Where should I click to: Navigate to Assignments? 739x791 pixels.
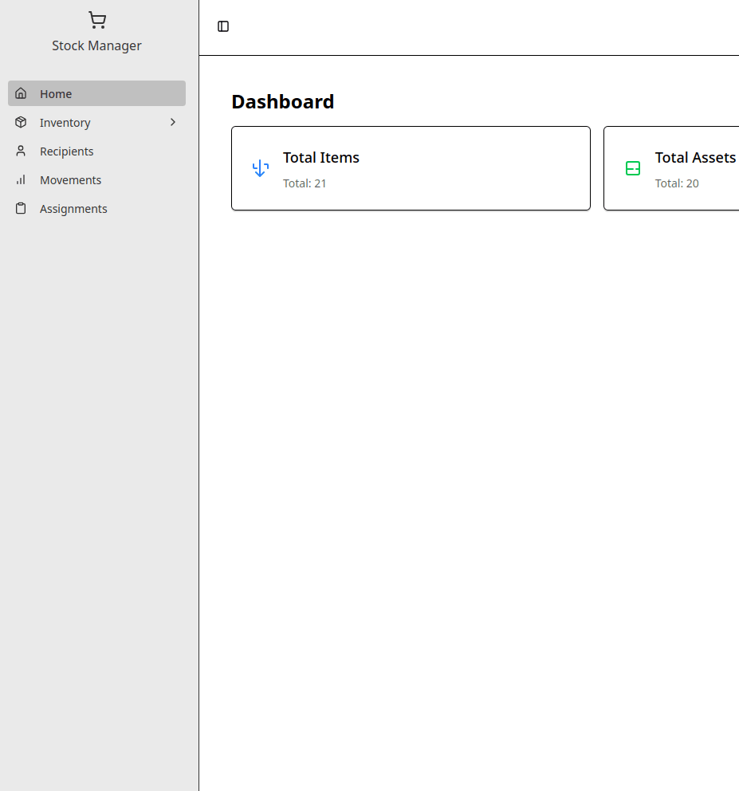[73, 208]
